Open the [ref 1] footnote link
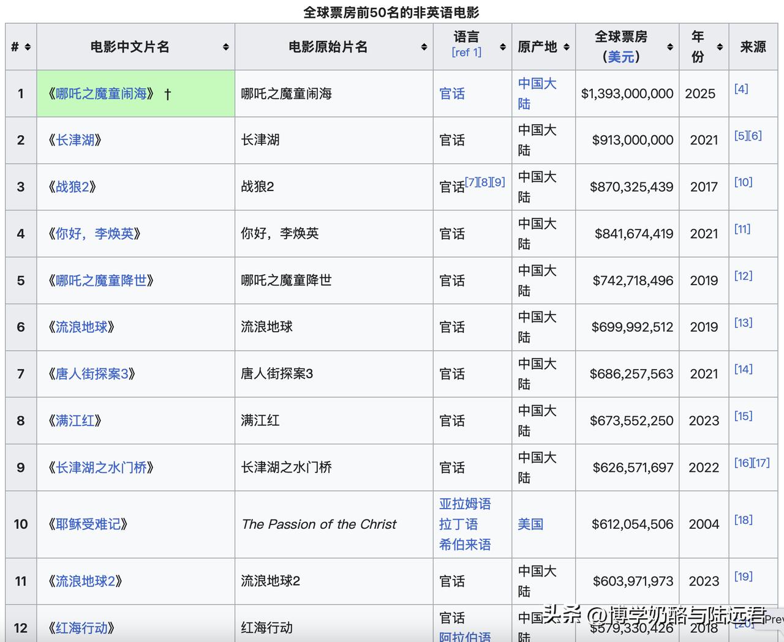 click(467, 53)
